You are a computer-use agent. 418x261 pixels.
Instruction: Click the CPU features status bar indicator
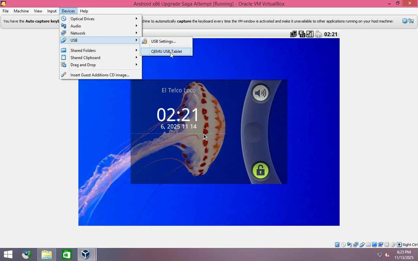pyautogui.click(x=387, y=245)
